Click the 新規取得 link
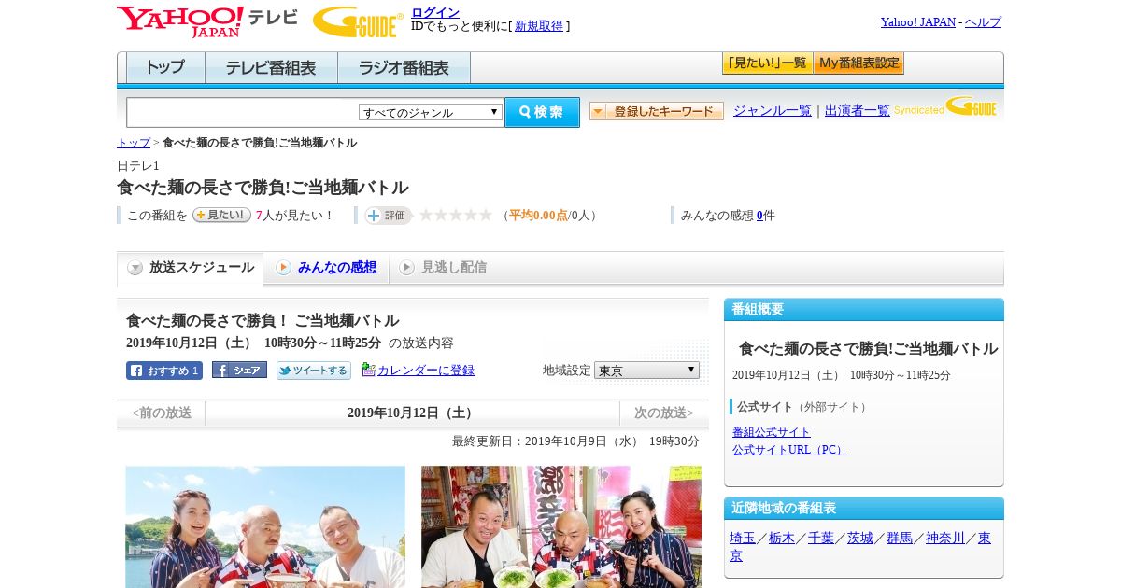The image size is (1121, 588). [539, 26]
